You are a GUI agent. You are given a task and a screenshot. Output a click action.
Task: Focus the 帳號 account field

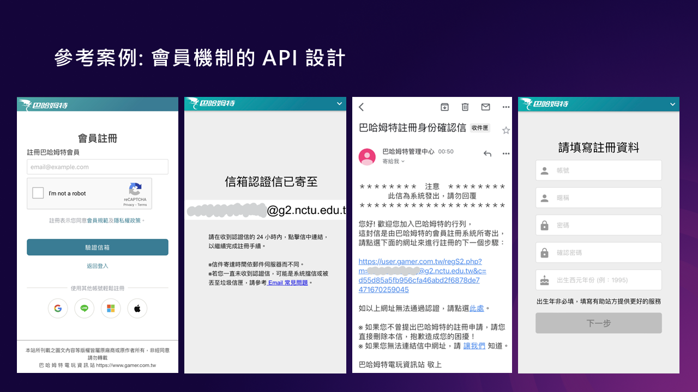(x=598, y=170)
